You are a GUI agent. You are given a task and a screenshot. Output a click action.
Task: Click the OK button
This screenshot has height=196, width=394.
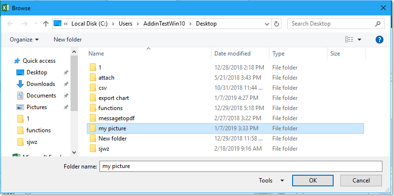313,181
